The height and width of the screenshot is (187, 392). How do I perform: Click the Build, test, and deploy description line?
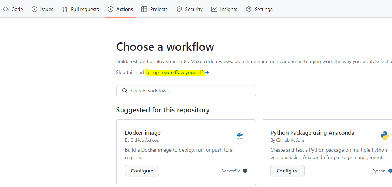pyautogui.click(x=254, y=62)
